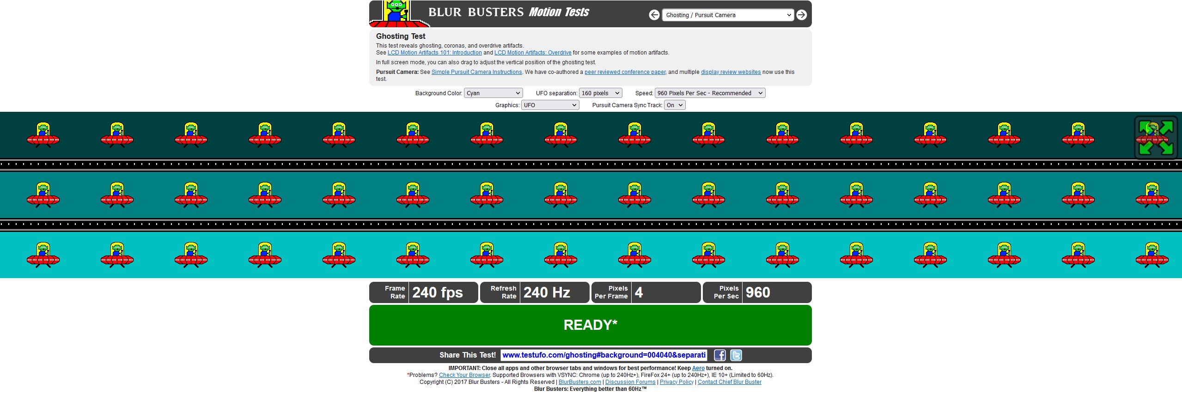This screenshot has height=419, width=1182.
Task: Open LCD Motion Artifacts 101: Introduction link
Action: 434,53
